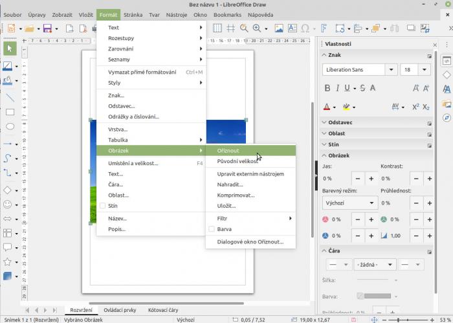
Task: Open the Filtr submenu
Action: (x=250, y=218)
